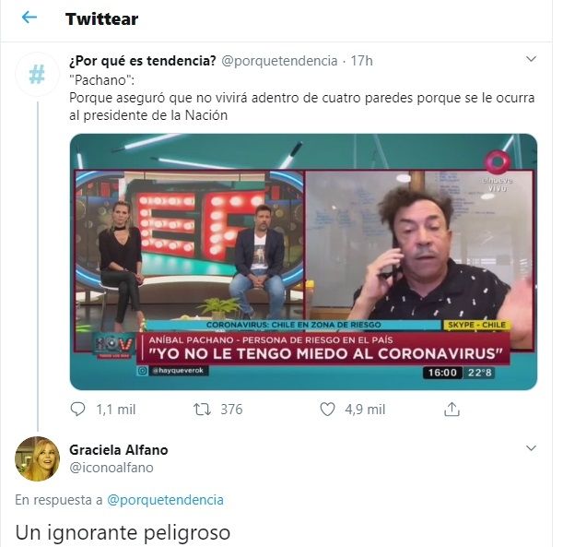The width and height of the screenshot is (563, 547).
Task: Open Graciela Alfano's profile picture
Action: coord(37,458)
